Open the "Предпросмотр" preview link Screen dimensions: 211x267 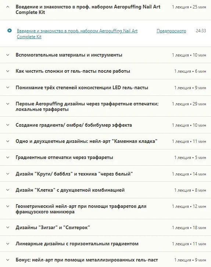pyautogui.click(x=171, y=31)
